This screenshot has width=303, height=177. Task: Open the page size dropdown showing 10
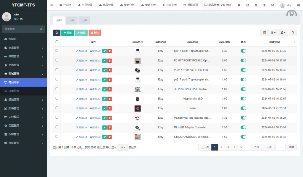point(123,147)
